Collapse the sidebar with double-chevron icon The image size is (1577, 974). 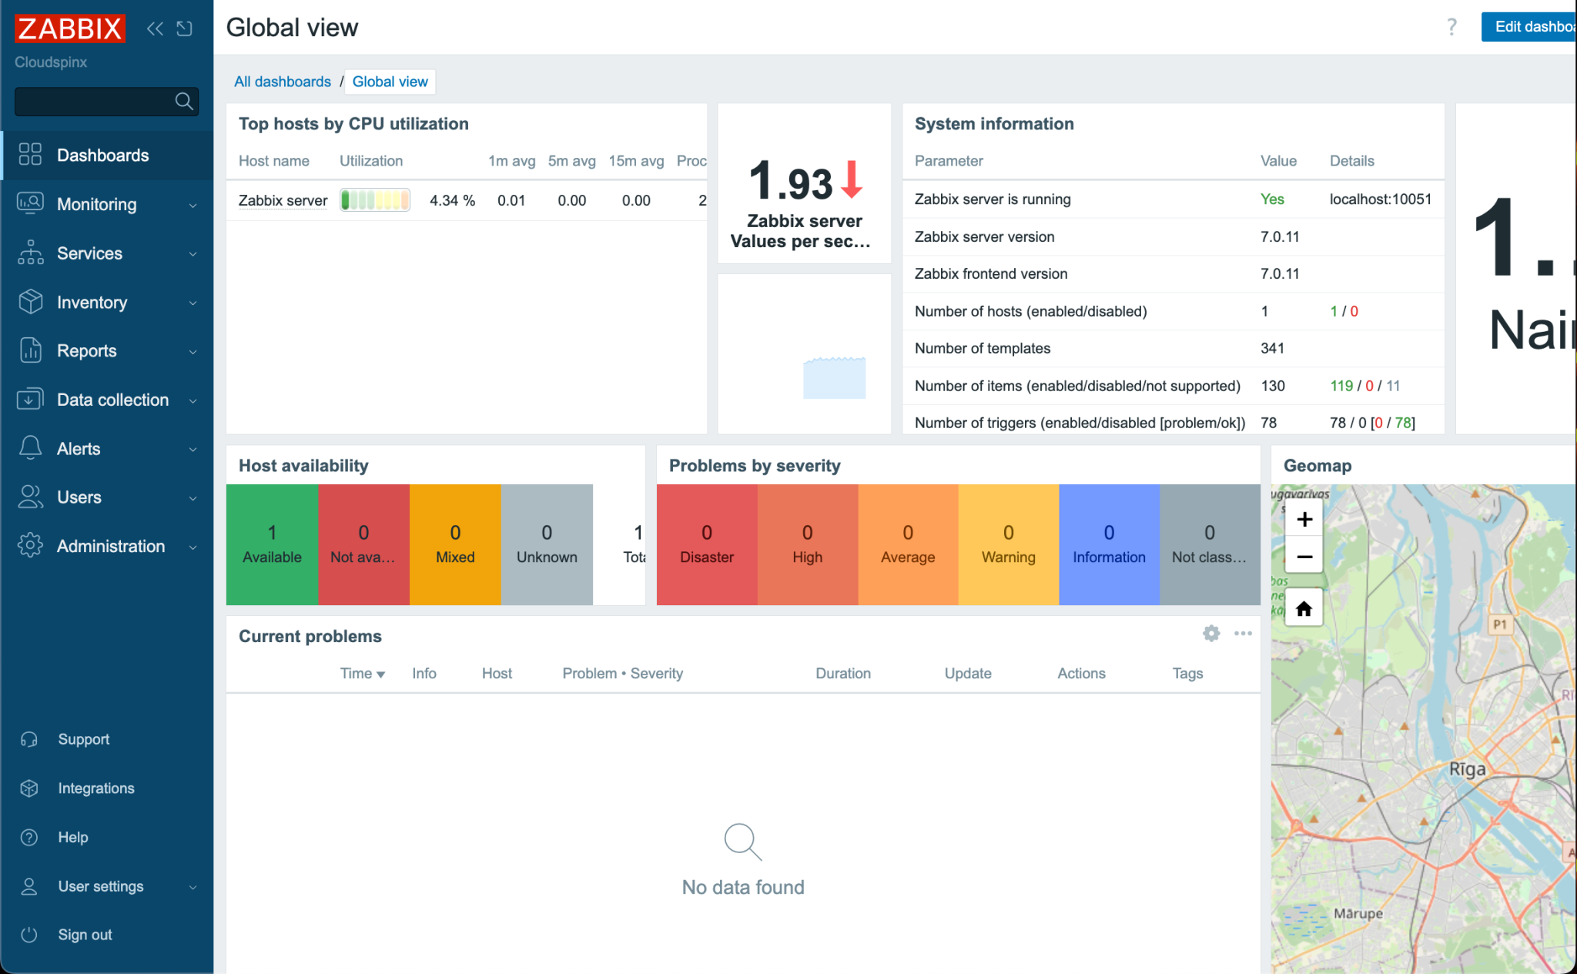[154, 28]
